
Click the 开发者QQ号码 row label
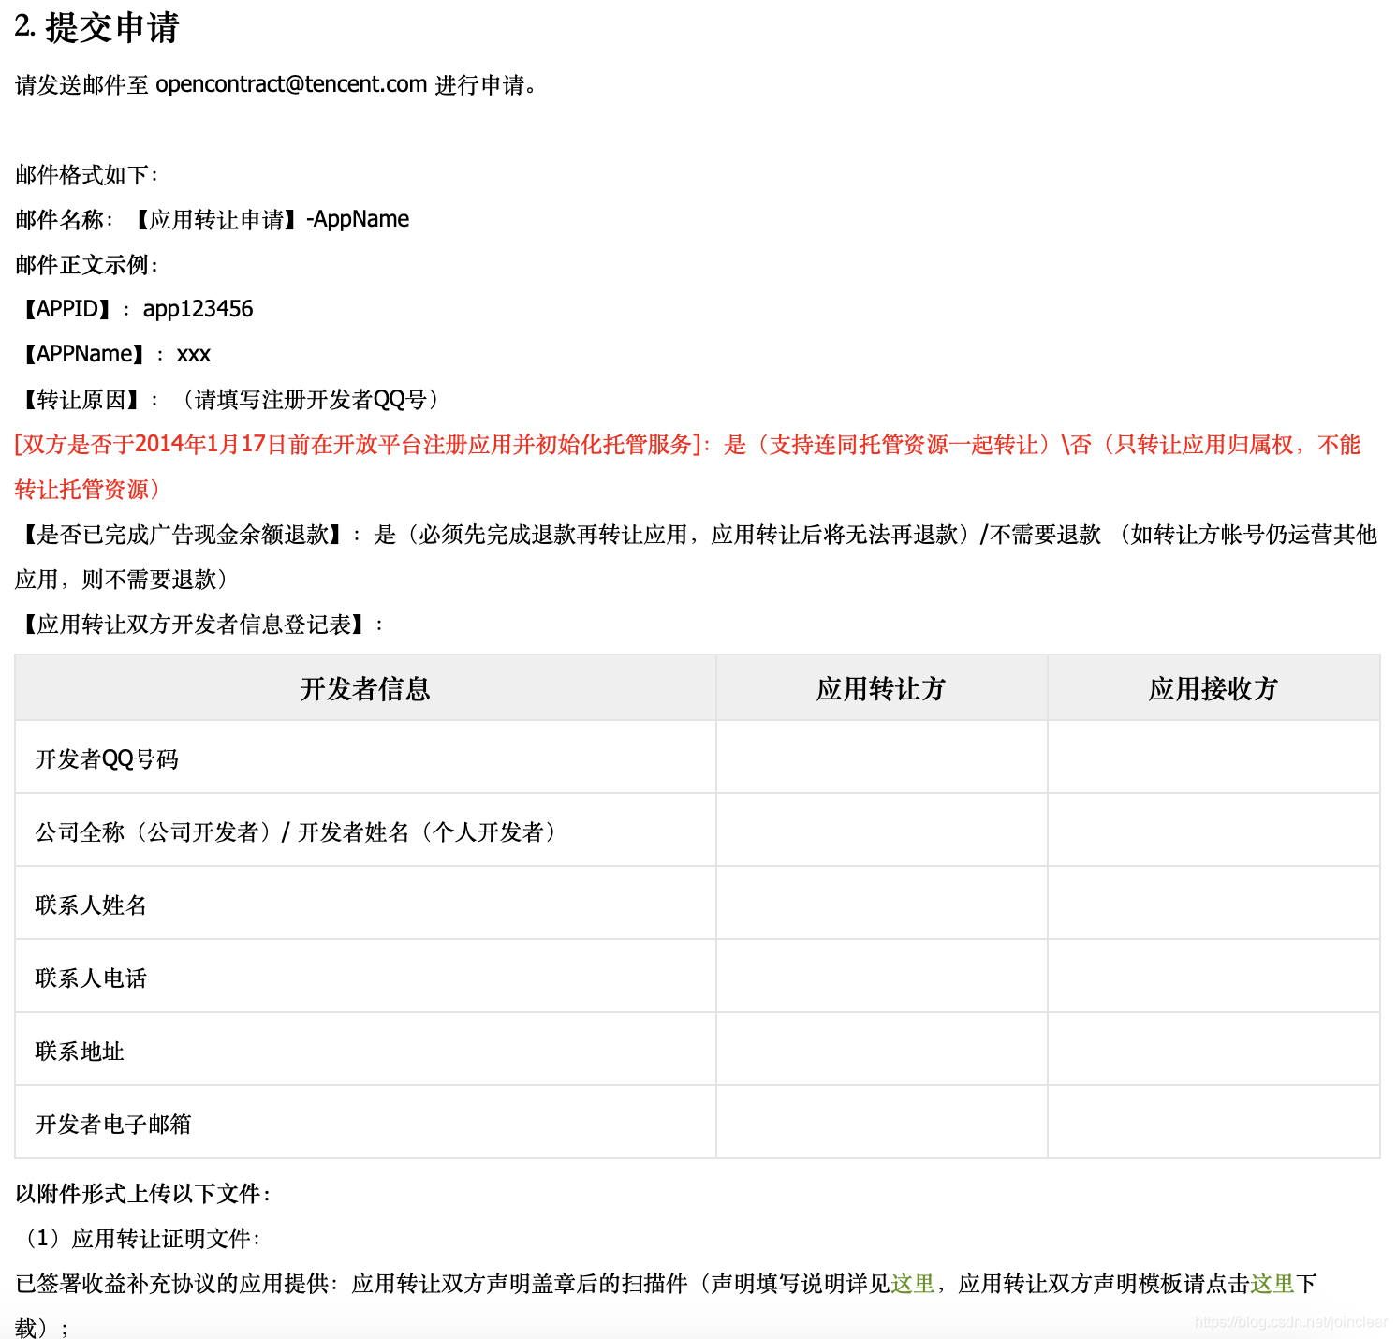pyautogui.click(x=107, y=758)
